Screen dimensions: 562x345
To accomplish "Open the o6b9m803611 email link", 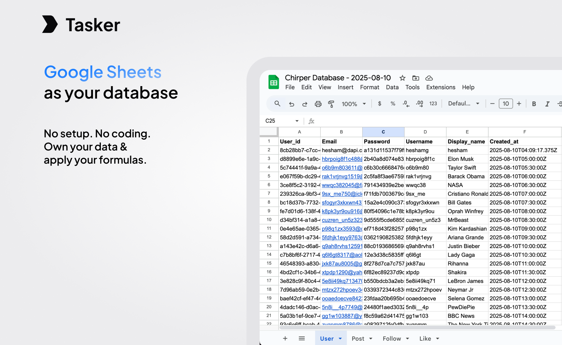I will [342, 168].
